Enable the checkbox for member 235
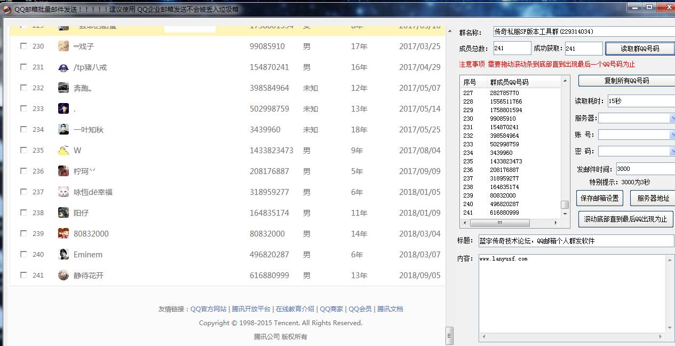Image resolution: width=675 pixels, height=346 pixels. coord(23,151)
